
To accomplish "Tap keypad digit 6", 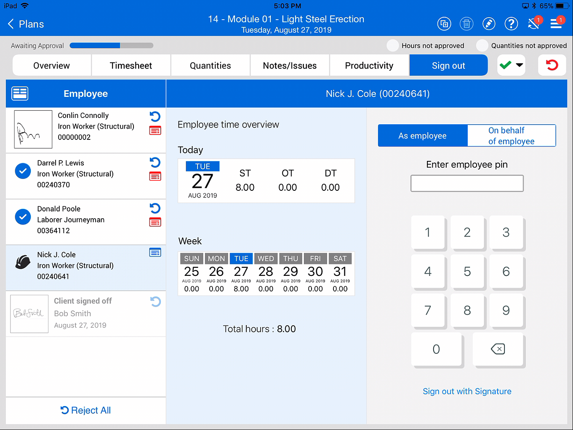I will tap(506, 272).
